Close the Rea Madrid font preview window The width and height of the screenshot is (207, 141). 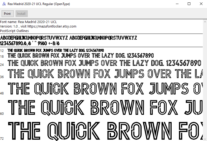[x=201, y=4]
